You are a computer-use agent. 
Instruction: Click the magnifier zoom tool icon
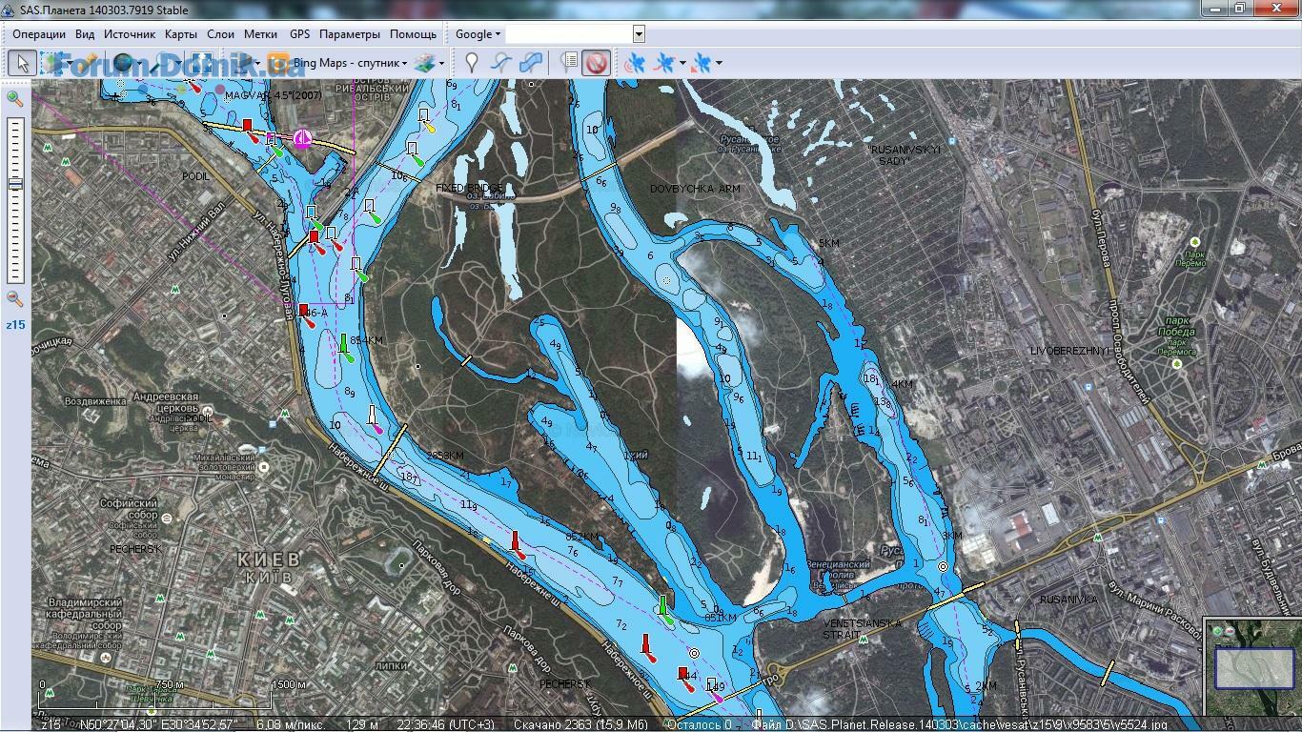tap(159, 63)
